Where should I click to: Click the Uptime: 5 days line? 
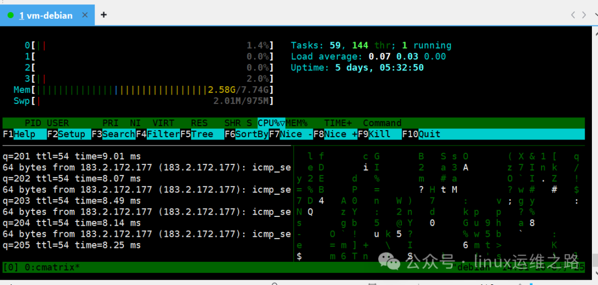coord(357,68)
